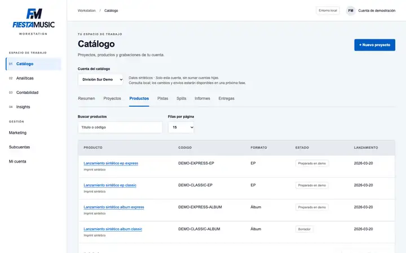Click the CODIGO column header
406x253 pixels.
click(185, 148)
